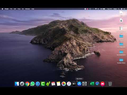Select the folder above TECHOMMUNITY on the desktop

click(x=121, y=44)
